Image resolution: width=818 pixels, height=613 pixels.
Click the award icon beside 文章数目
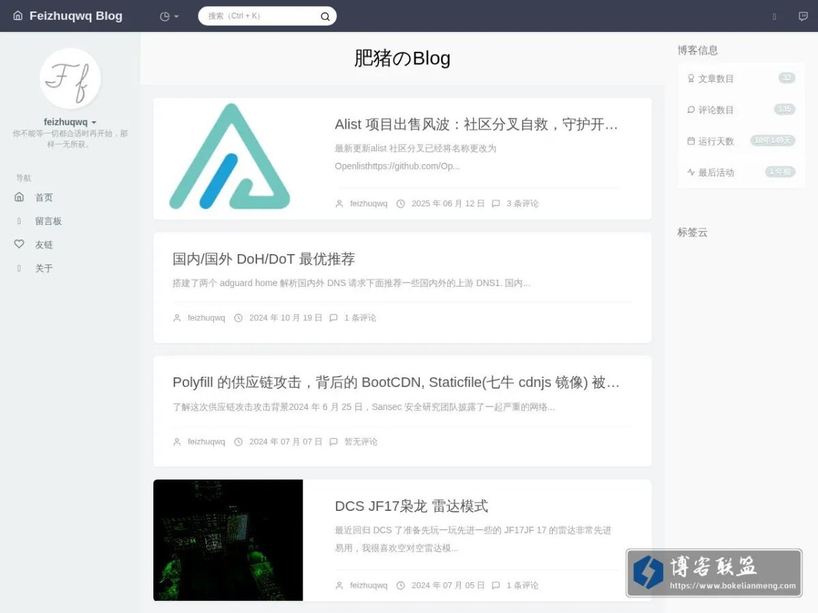click(x=691, y=78)
